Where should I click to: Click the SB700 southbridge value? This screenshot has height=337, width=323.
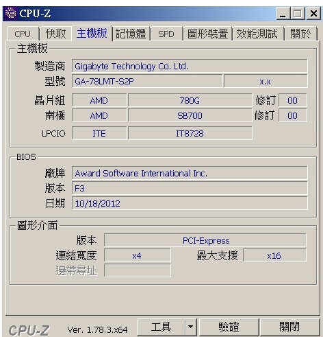(x=190, y=115)
